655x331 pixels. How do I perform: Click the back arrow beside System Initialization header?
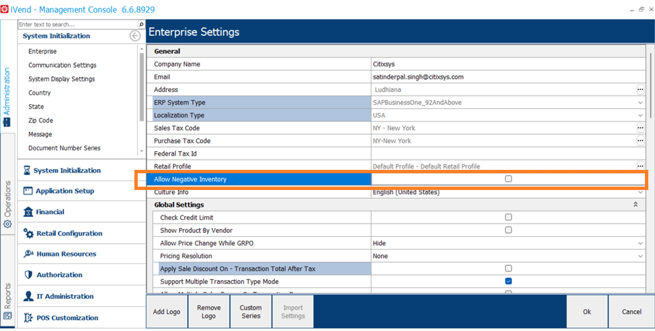point(134,36)
